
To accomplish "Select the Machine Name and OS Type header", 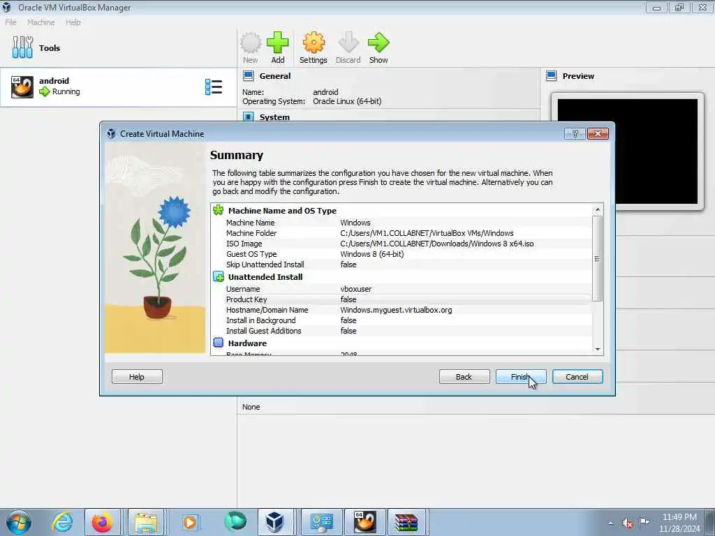I will pyautogui.click(x=282, y=211).
